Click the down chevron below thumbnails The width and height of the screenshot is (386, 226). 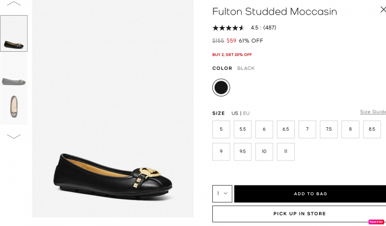(14, 136)
